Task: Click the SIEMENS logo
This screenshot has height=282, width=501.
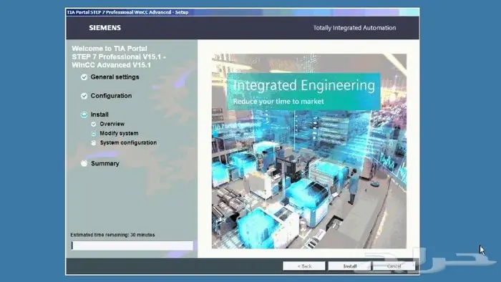Action: 104,28
